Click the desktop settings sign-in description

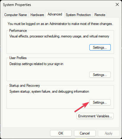(36, 64)
